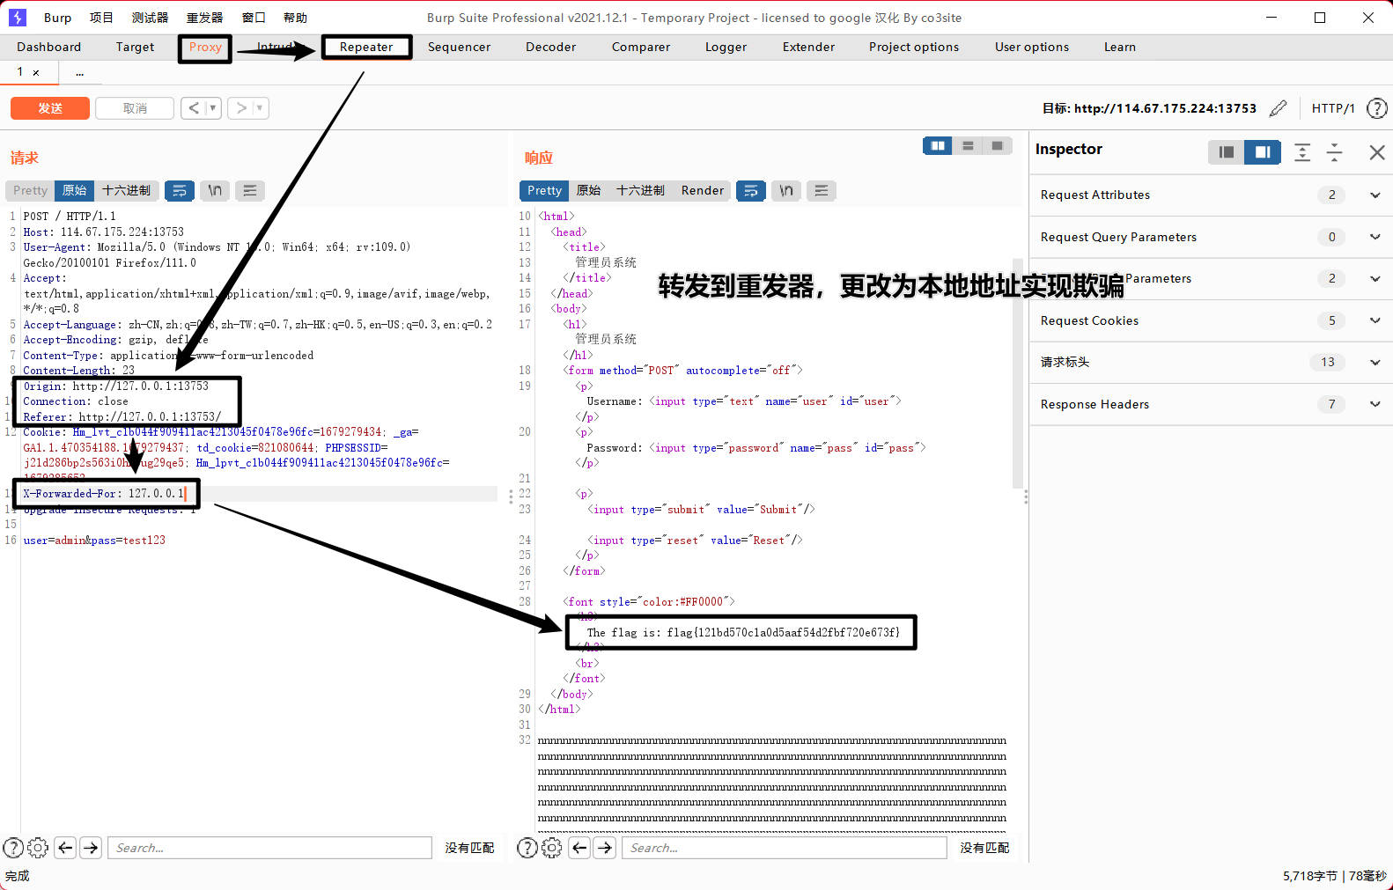
Task: Open back history dropdown arrow
Action: 213,108
